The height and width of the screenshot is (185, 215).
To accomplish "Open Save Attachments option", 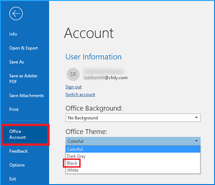I will (x=26, y=95).
